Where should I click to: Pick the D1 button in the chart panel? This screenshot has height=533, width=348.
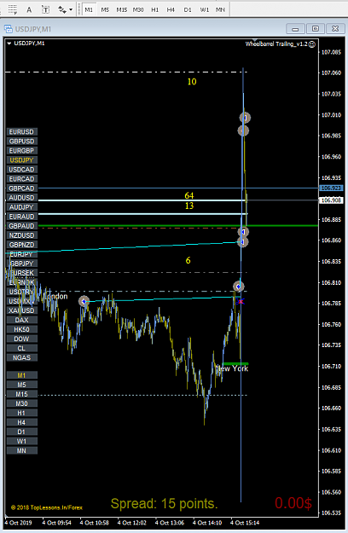[22, 432]
